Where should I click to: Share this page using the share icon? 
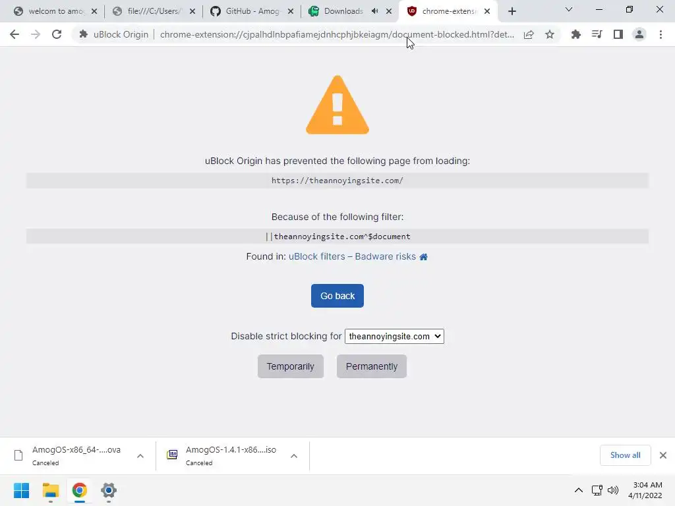tap(529, 34)
